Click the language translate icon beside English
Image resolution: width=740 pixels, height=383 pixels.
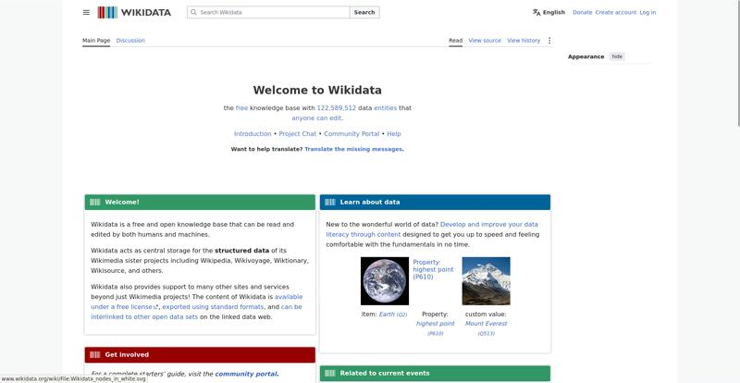pos(536,12)
